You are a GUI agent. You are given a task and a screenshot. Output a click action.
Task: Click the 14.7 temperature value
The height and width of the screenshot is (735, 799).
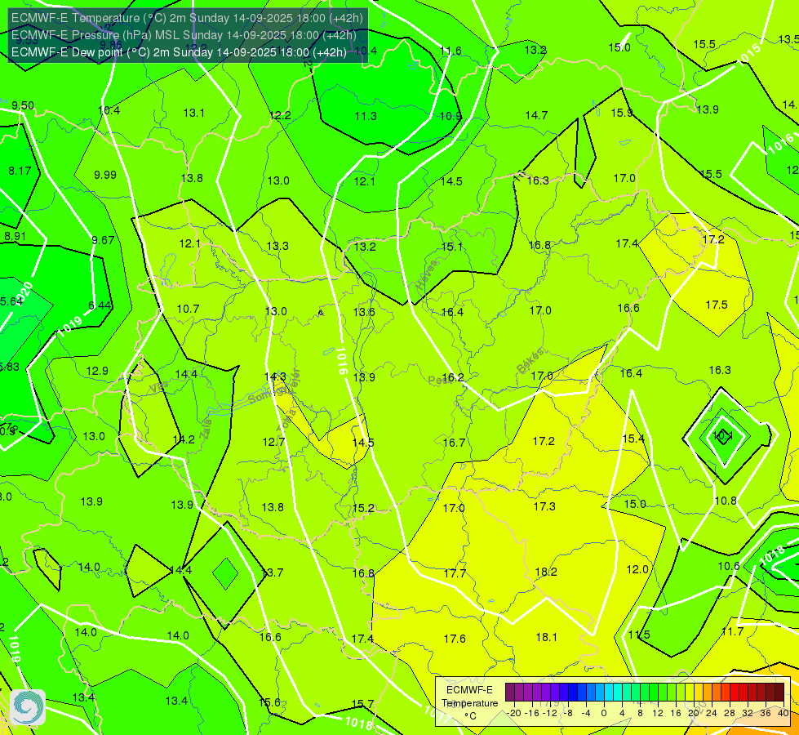click(536, 116)
